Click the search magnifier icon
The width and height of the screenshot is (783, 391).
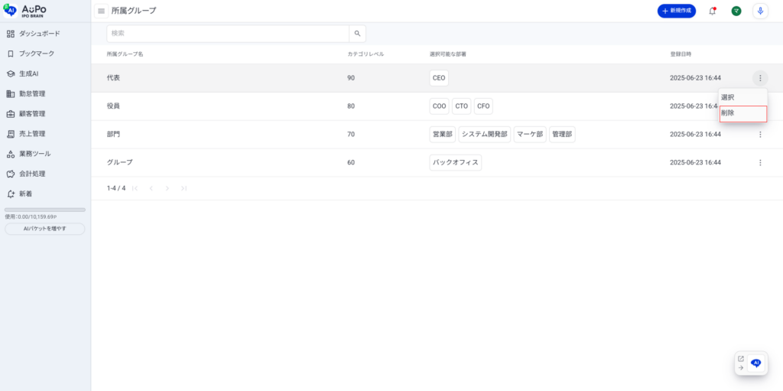357,34
